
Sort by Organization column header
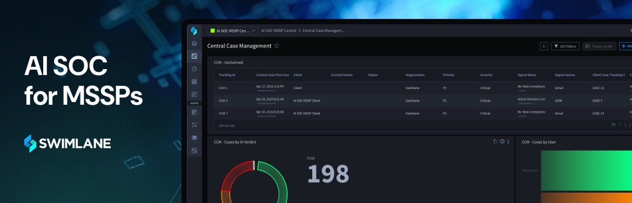[x=415, y=75]
